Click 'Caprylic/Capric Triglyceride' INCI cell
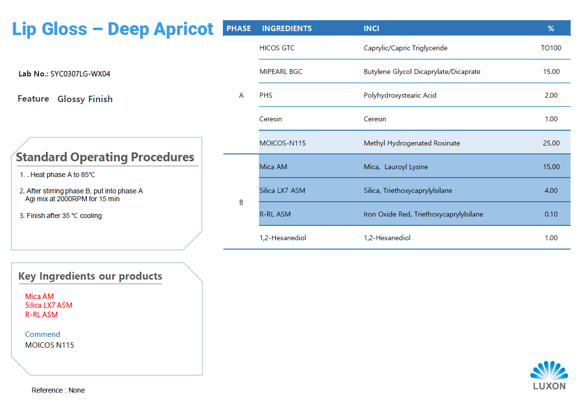 point(405,48)
